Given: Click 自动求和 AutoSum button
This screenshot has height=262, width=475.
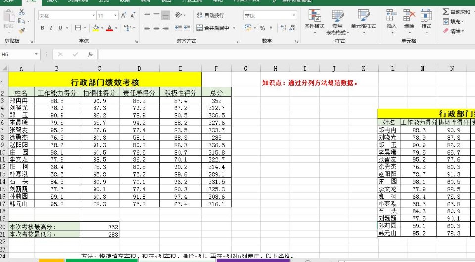Looking at the screenshot, I should (x=456, y=12).
